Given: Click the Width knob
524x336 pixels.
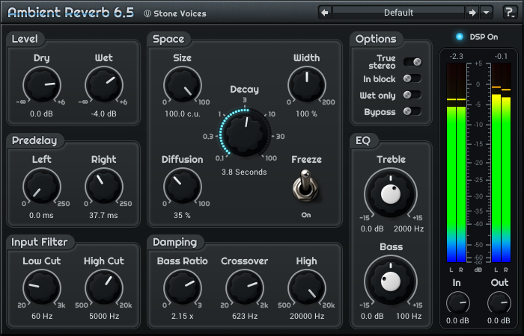Looking at the screenshot, I should tap(307, 84).
